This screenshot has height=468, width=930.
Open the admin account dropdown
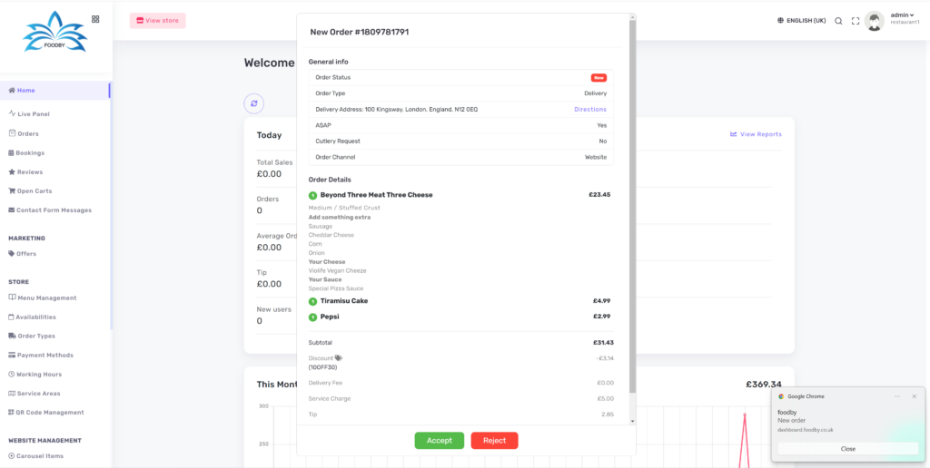point(902,15)
